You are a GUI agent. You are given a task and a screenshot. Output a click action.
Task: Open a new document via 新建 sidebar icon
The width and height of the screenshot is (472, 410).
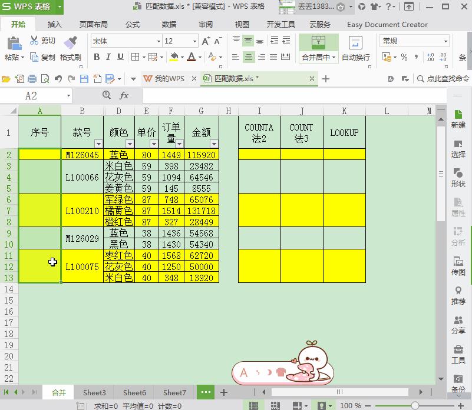(458, 119)
